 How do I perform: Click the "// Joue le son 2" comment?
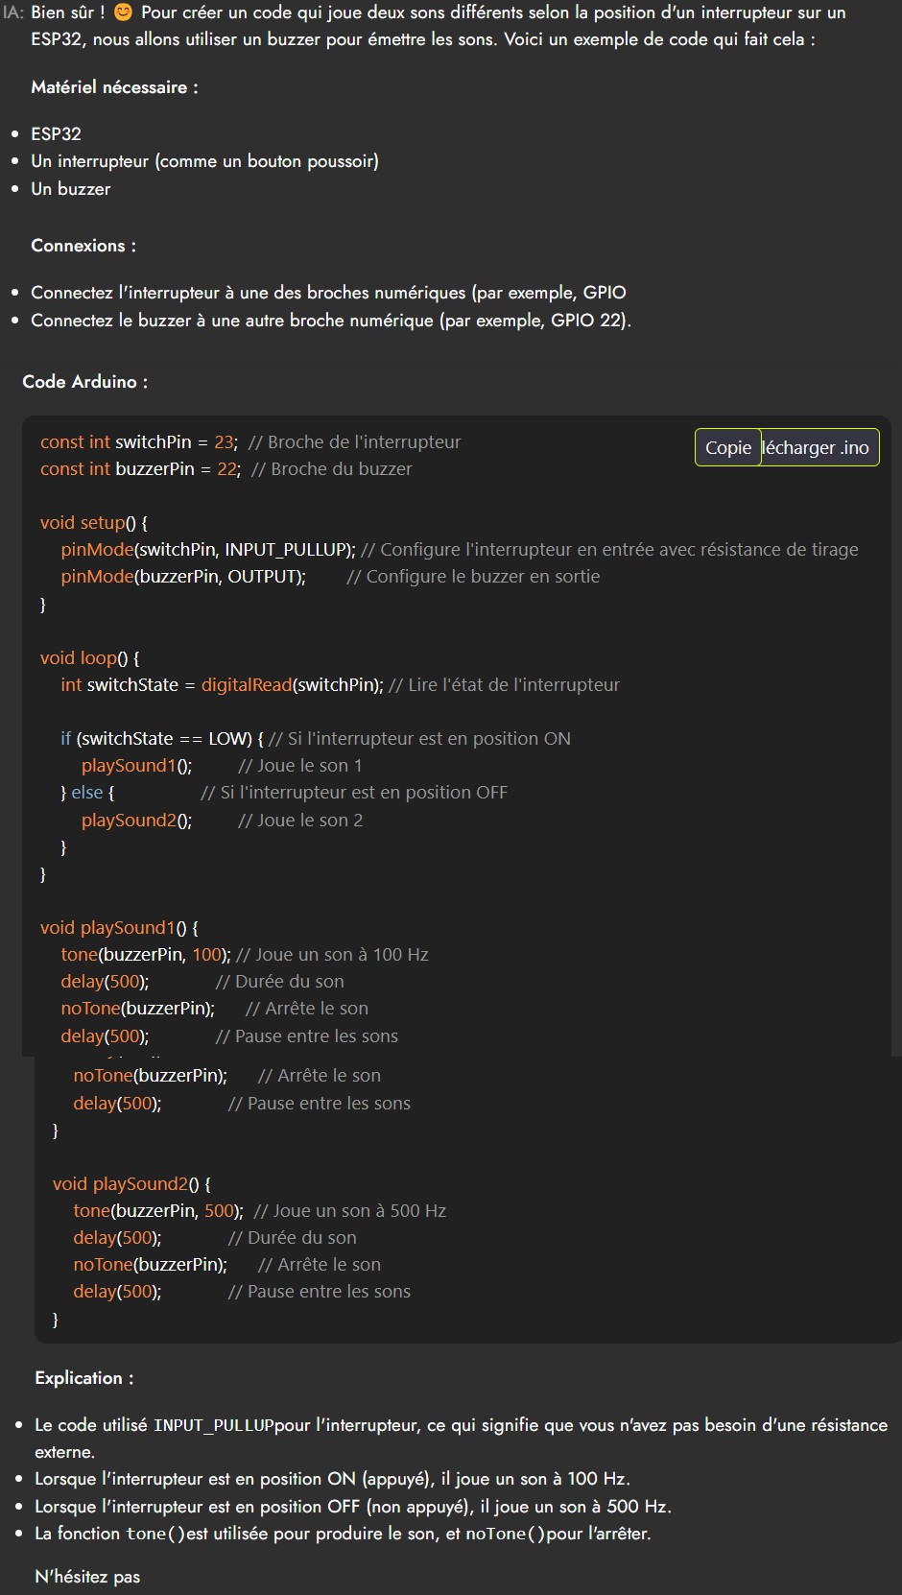(x=300, y=821)
